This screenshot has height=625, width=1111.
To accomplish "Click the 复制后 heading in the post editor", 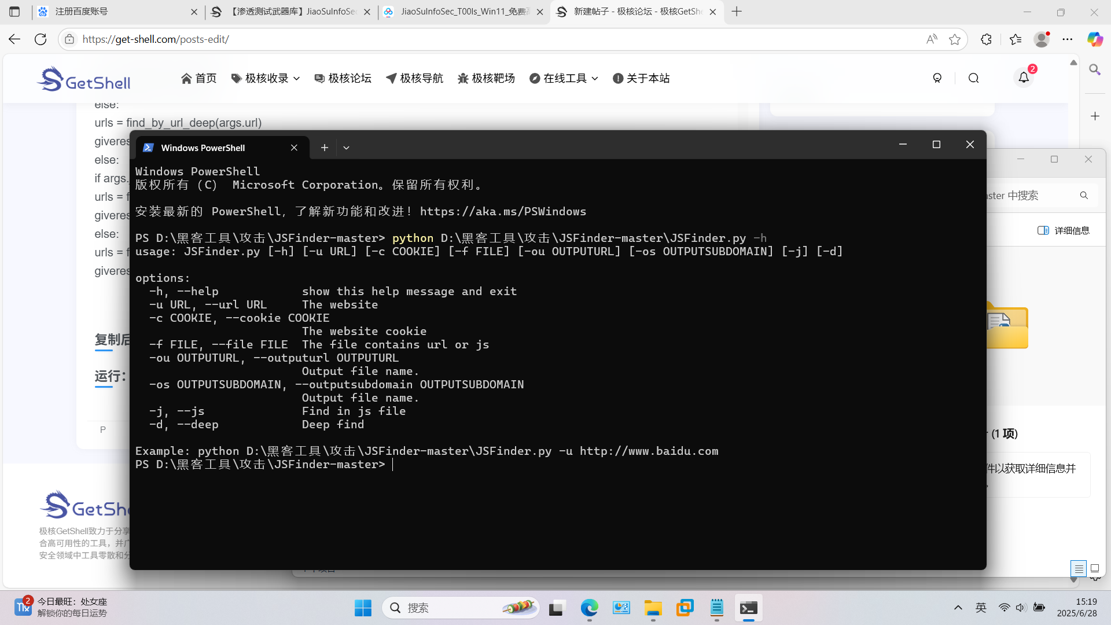I will 112,340.
